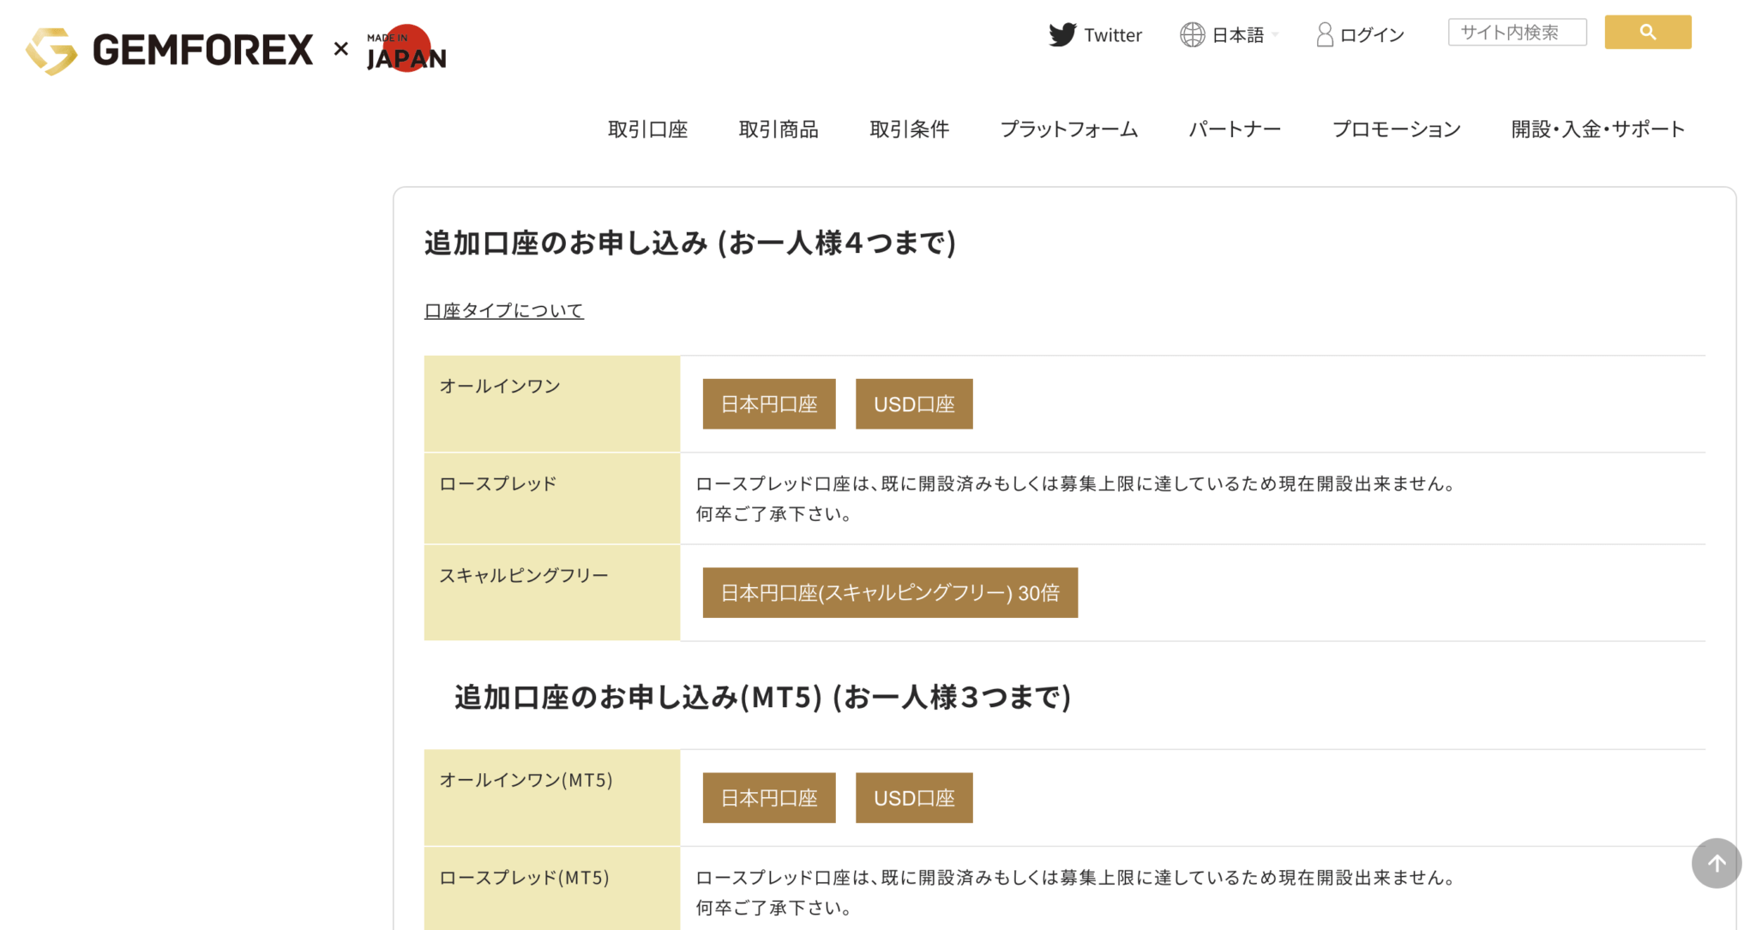This screenshot has width=1756, height=930.
Task: Click the gold search magnifier button
Action: (x=1647, y=32)
